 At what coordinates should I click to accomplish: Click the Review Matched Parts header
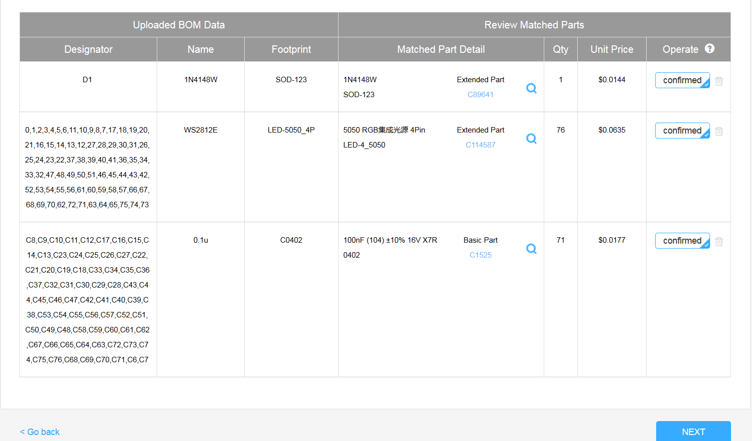point(534,24)
